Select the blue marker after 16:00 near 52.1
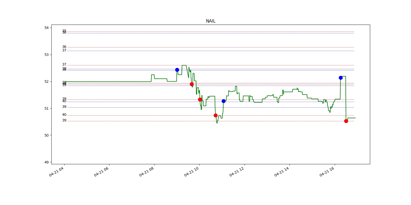This screenshot has width=411, height=205. [341, 78]
